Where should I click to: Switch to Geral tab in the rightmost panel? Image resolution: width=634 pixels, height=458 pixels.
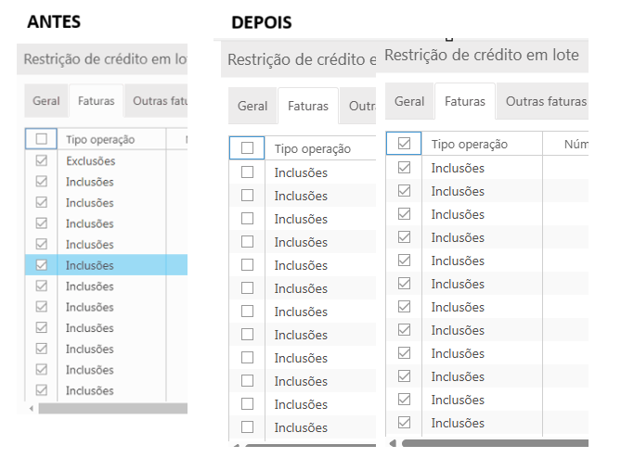point(409,101)
